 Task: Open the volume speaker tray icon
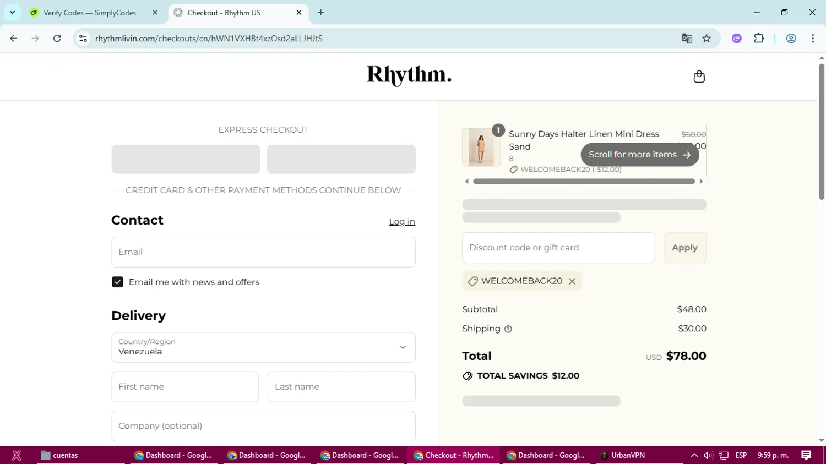[708, 455]
